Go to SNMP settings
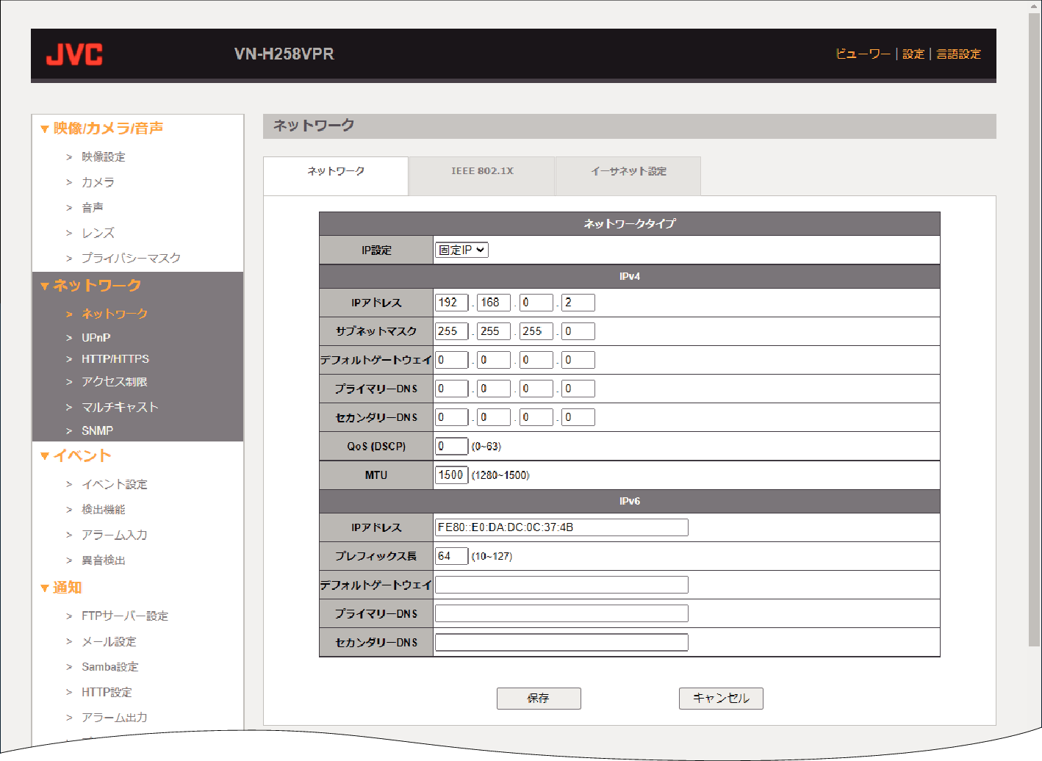Image resolution: width=1042 pixels, height=761 pixels. tap(97, 431)
